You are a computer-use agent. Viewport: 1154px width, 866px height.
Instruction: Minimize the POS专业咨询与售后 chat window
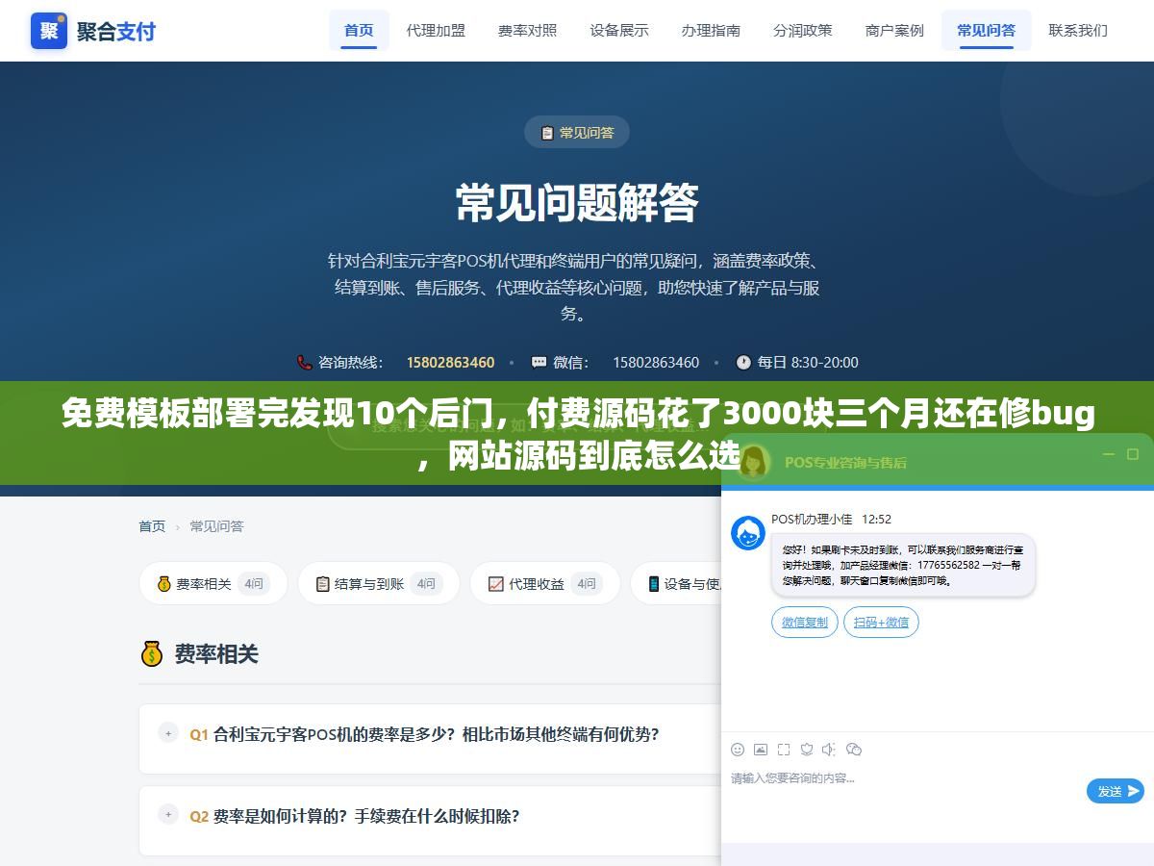(1108, 454)
